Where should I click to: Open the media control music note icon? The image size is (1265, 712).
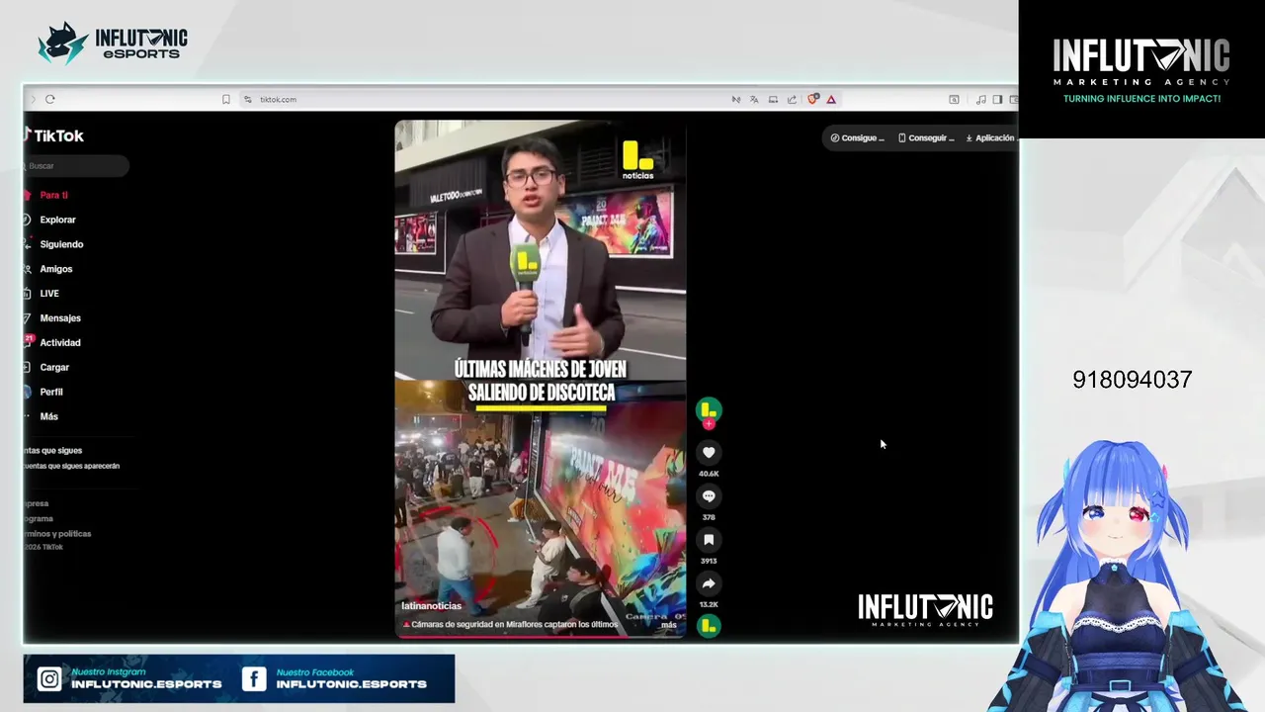(980, 99)
